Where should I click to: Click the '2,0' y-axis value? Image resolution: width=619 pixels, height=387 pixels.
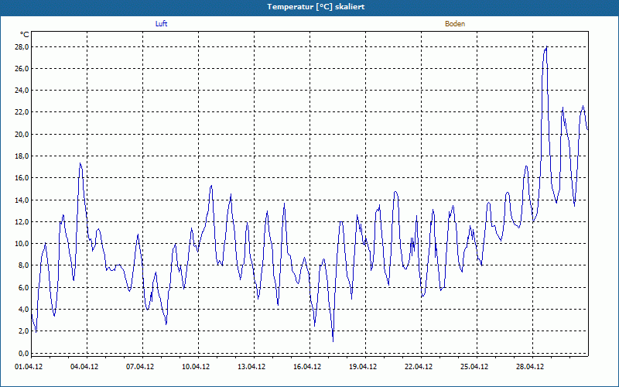pos(23,331)
